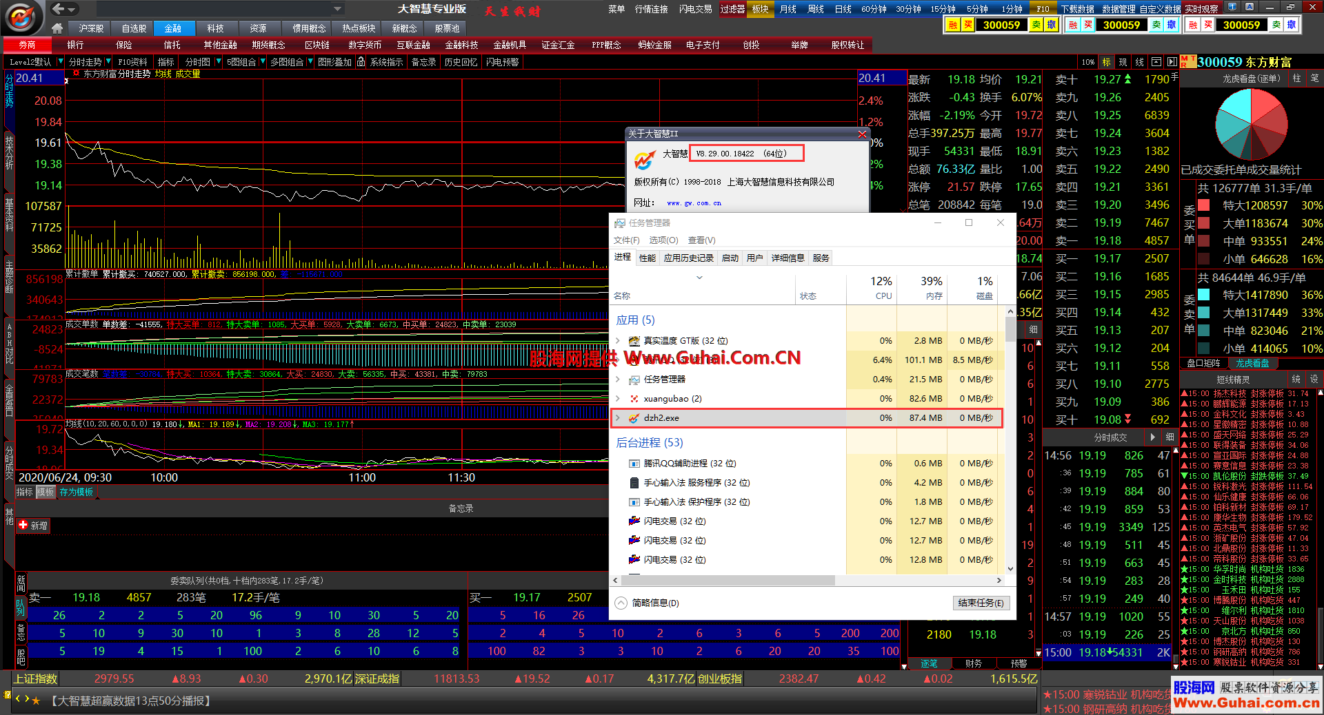Click 手心输入法 服务程序 row icon
The image size is (1324, 715).
pos(634,483)
